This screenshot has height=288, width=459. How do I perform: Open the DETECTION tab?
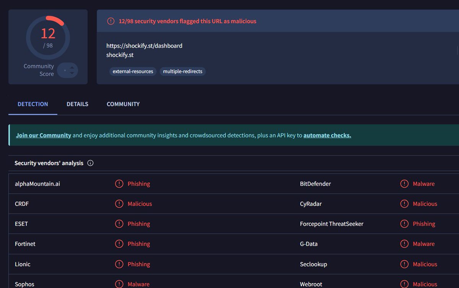pos(33,104)
